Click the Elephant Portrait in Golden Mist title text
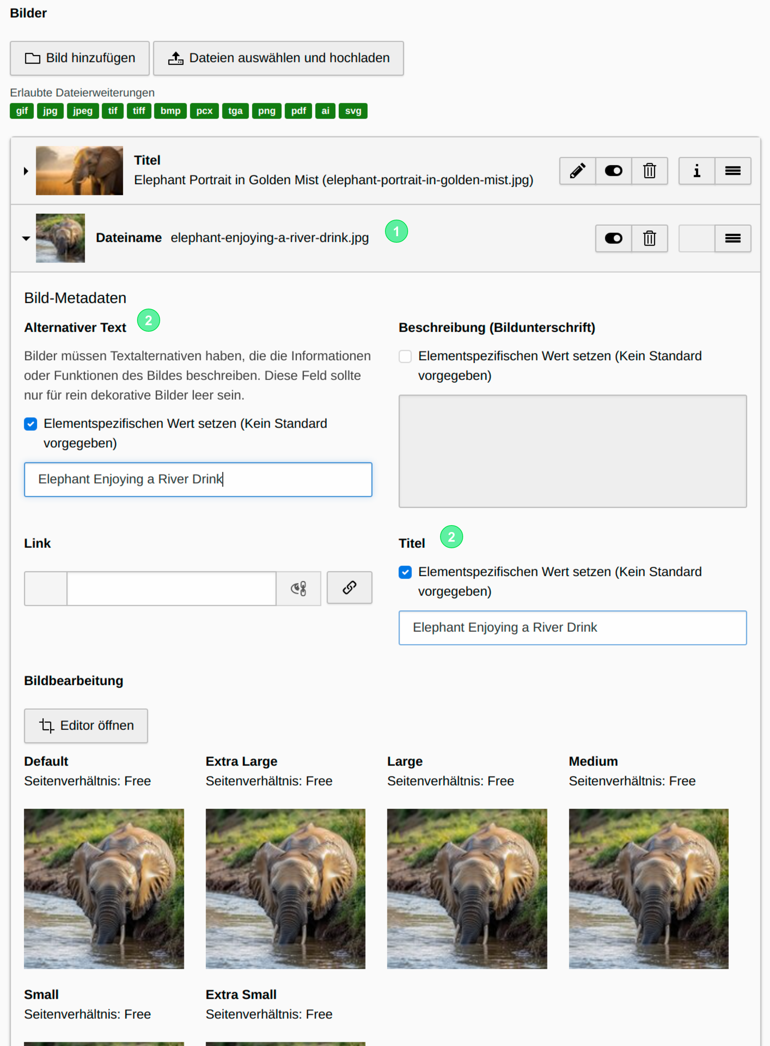The width and height of the screenshot is (770, 1046). pyautogui.click(x=334, y=180)
